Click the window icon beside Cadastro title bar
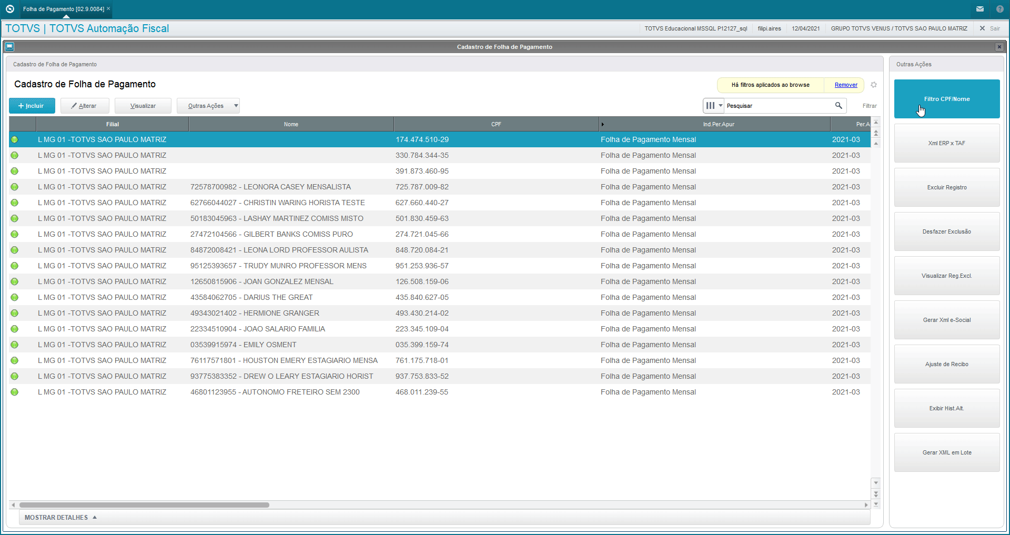The height and width of the screenshot is (535, 1010). (9, 47)
